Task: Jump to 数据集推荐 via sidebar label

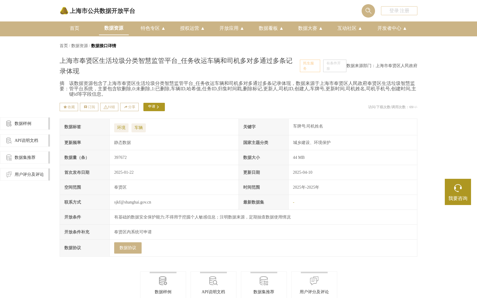Action: pyautogui.click(x=25, y=158)
